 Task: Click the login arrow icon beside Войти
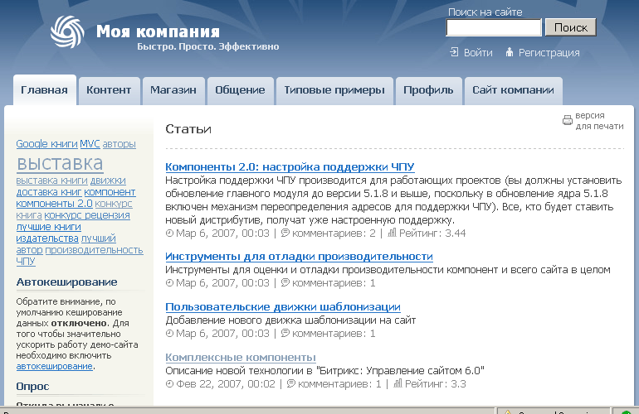[454, 52]
